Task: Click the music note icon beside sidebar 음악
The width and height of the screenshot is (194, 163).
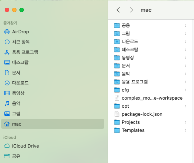Action: point(7,103)
